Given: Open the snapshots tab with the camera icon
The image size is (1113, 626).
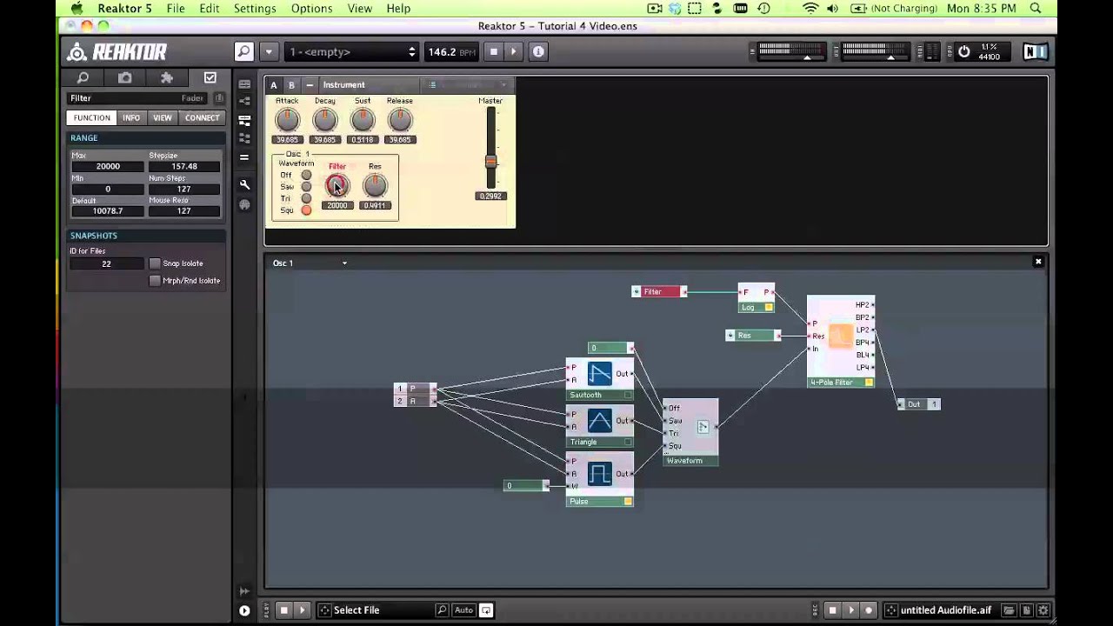Looking at the screenshot, I should (125, 78).
